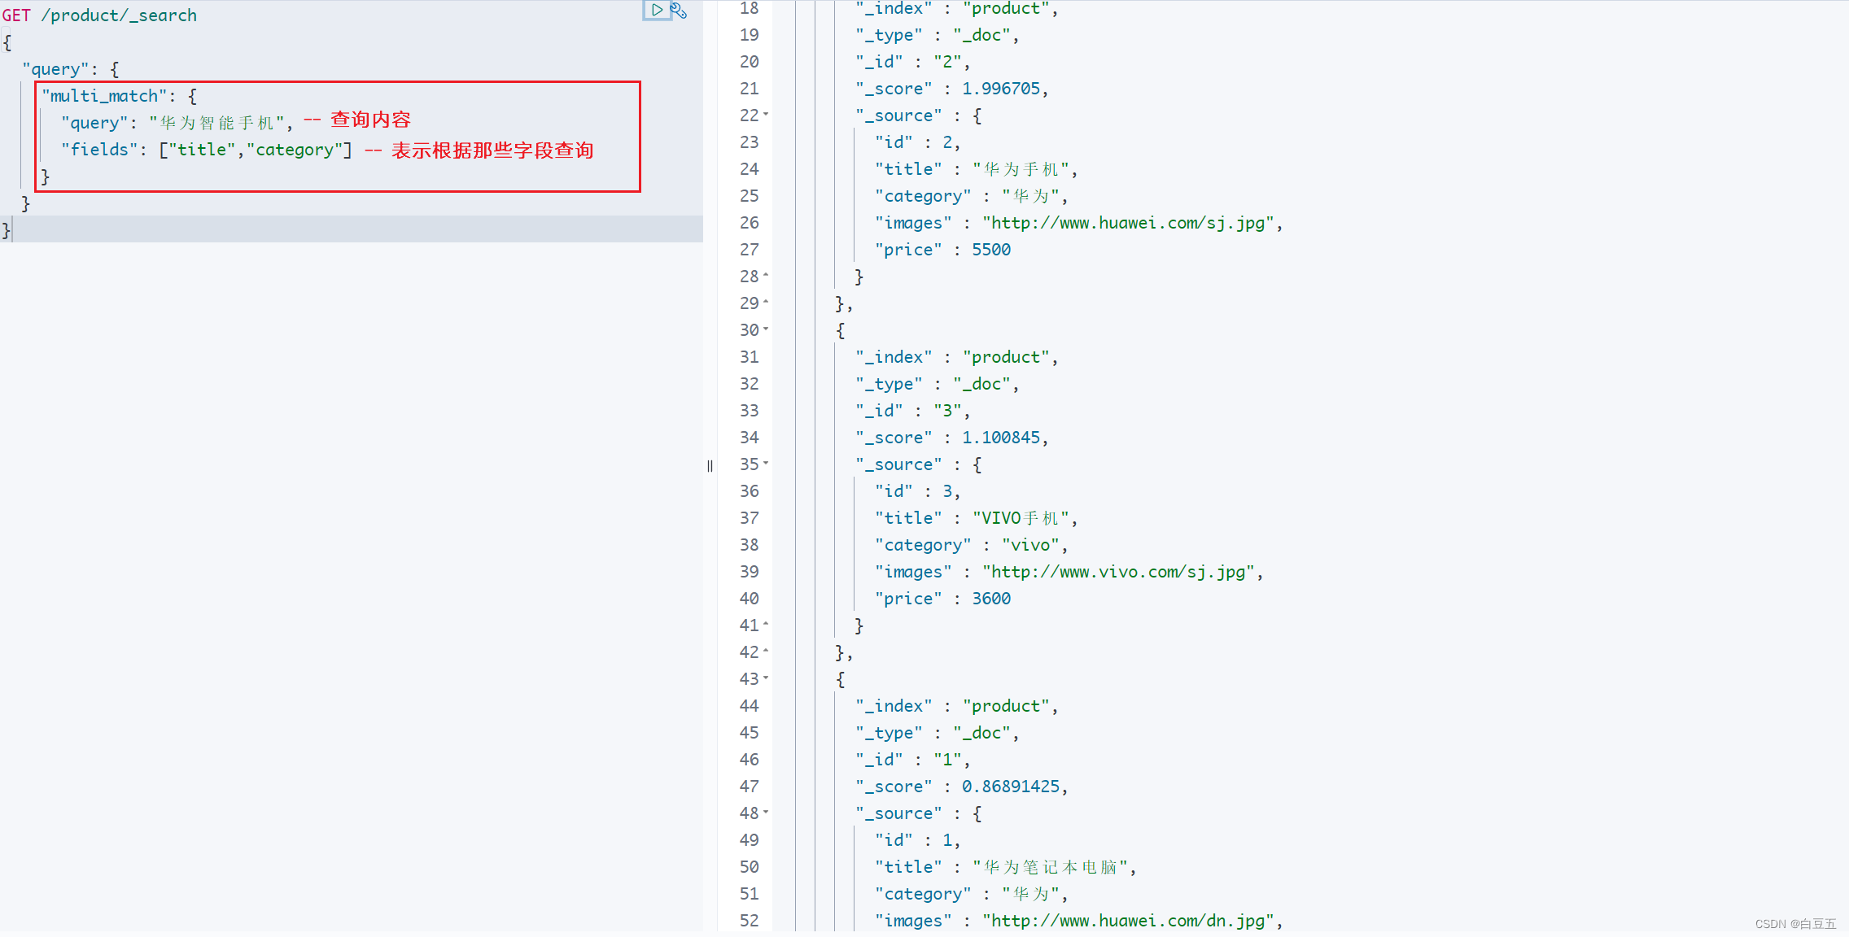Image resolution: width=1849 pixels, height=937 pixels.
Task: Click the title value VIVO手机
Action: pos(1021,518)
